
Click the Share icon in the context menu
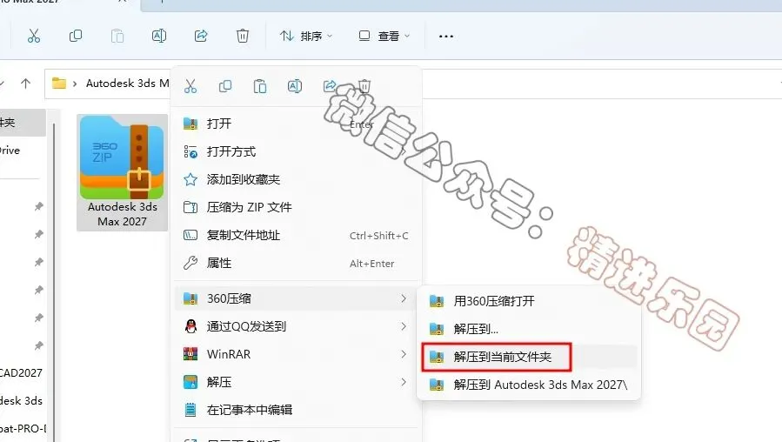point(330,86)
